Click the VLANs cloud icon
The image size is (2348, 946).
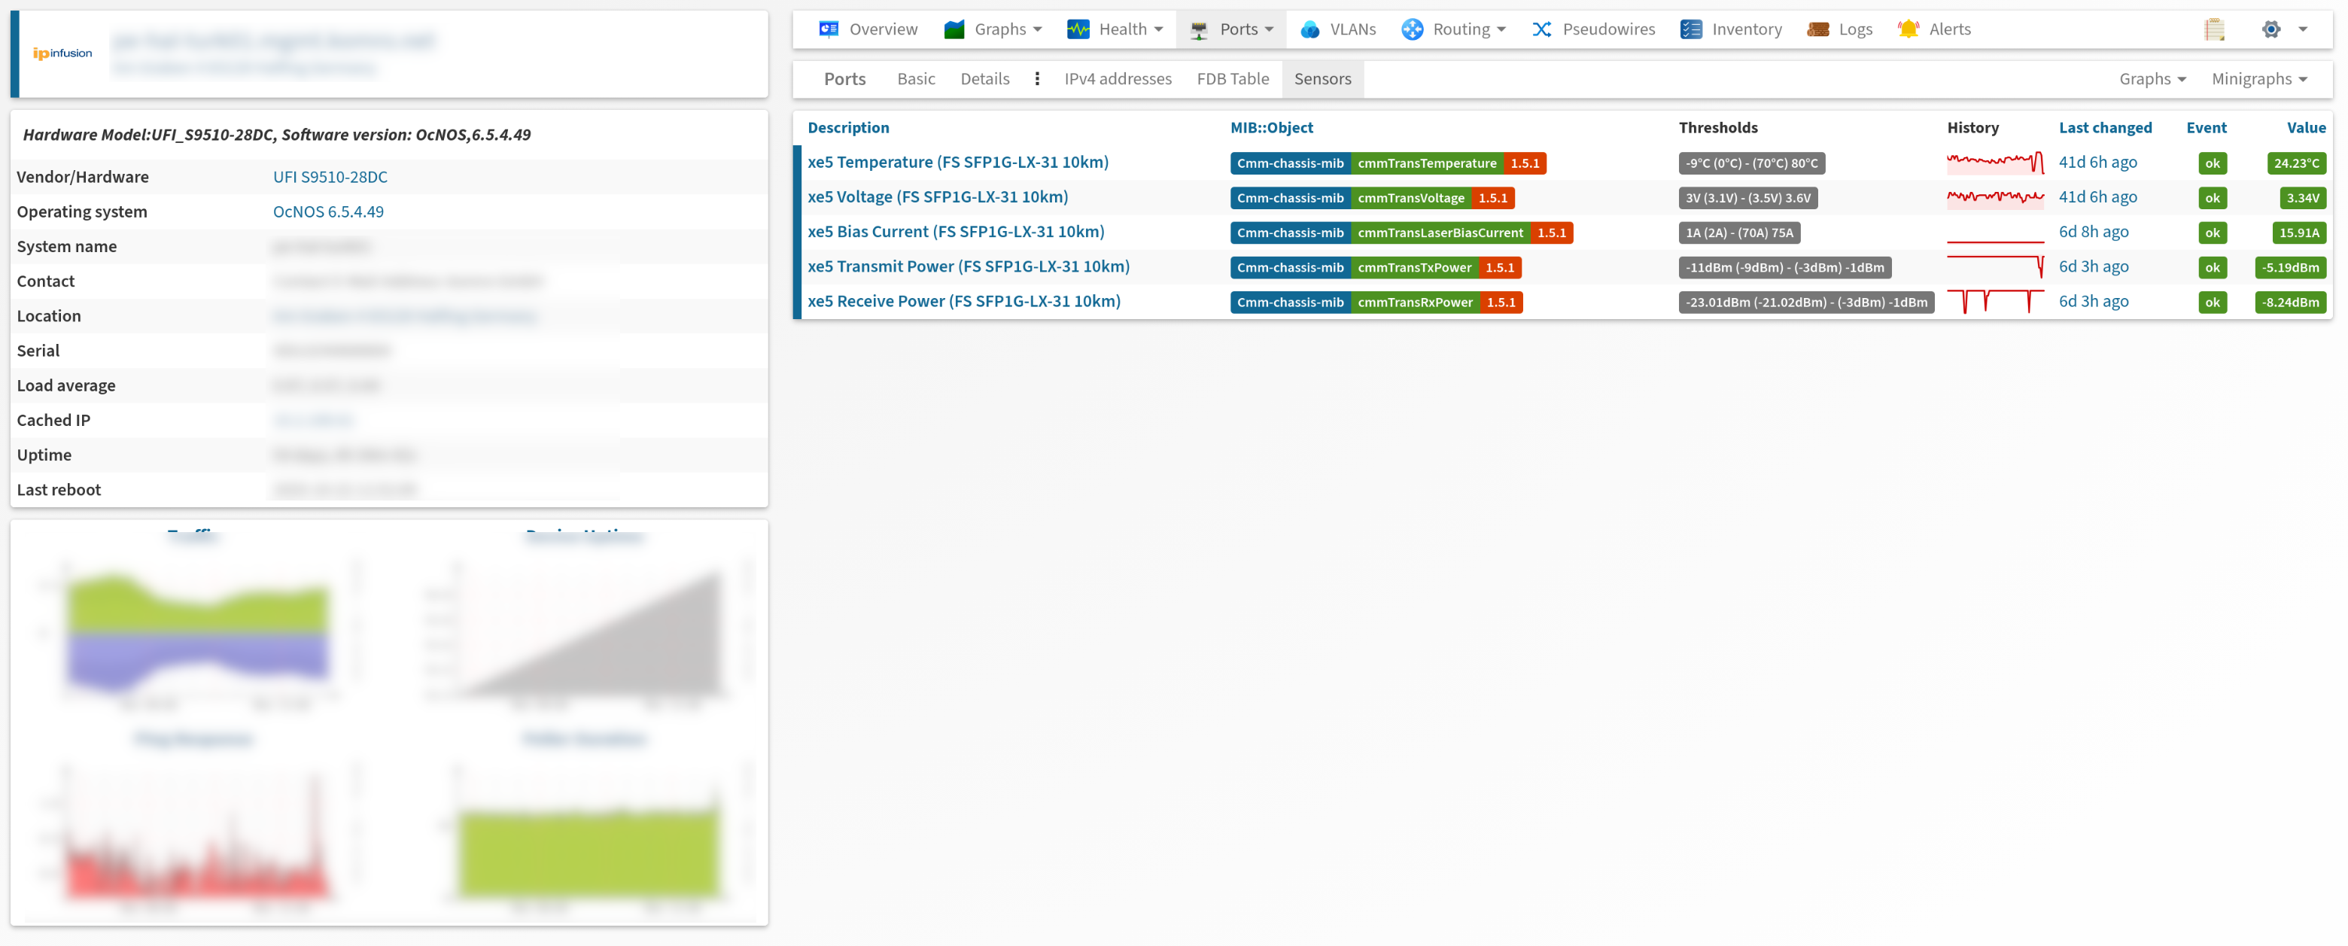[x=1309, y=29]
